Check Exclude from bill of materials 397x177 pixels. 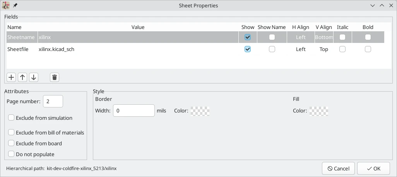11,133
